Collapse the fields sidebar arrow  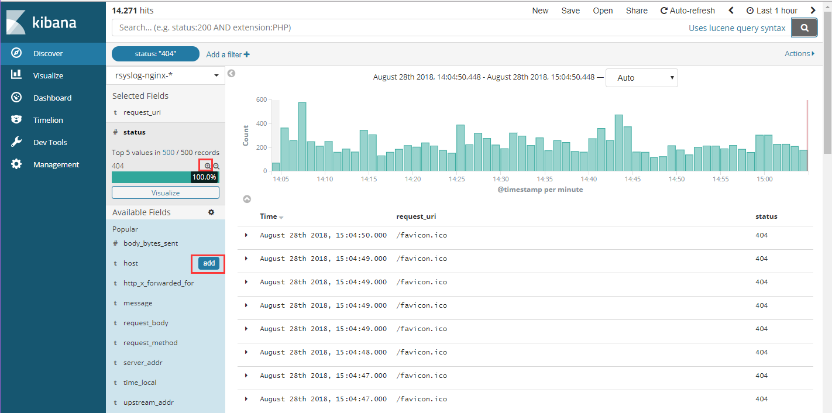(231, 74)
